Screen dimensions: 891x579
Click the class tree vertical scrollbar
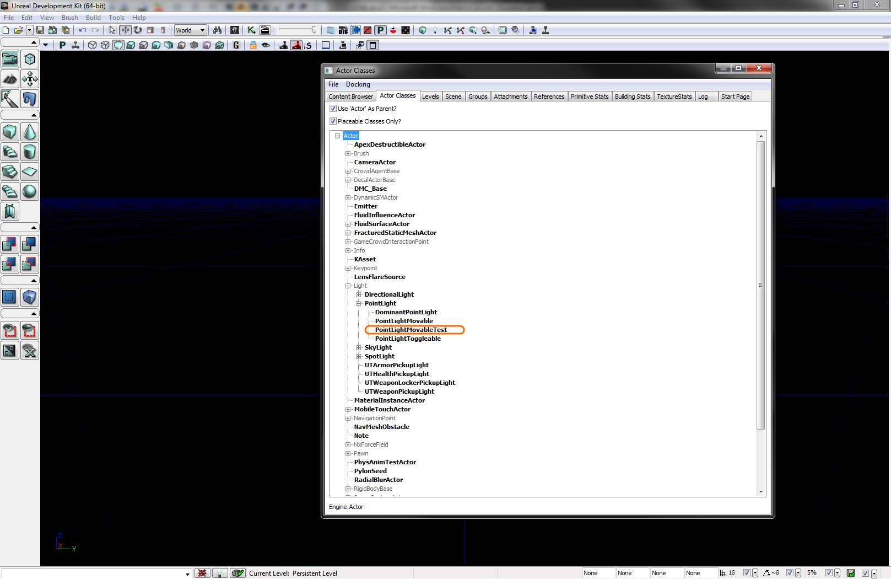point(760,285)
